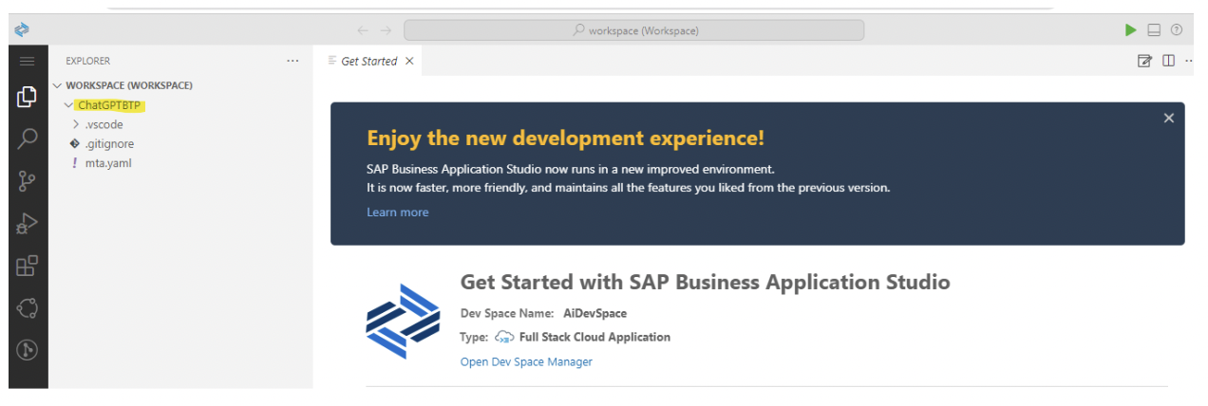1208x406 pixels.
Task: Go back with the left arrow
Action: pyautogui.click(x=363, y=30)
